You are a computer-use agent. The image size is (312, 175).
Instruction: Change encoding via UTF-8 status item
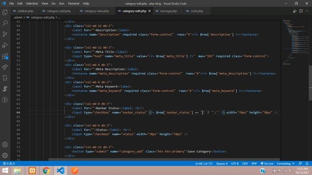[x=235, y=163]
